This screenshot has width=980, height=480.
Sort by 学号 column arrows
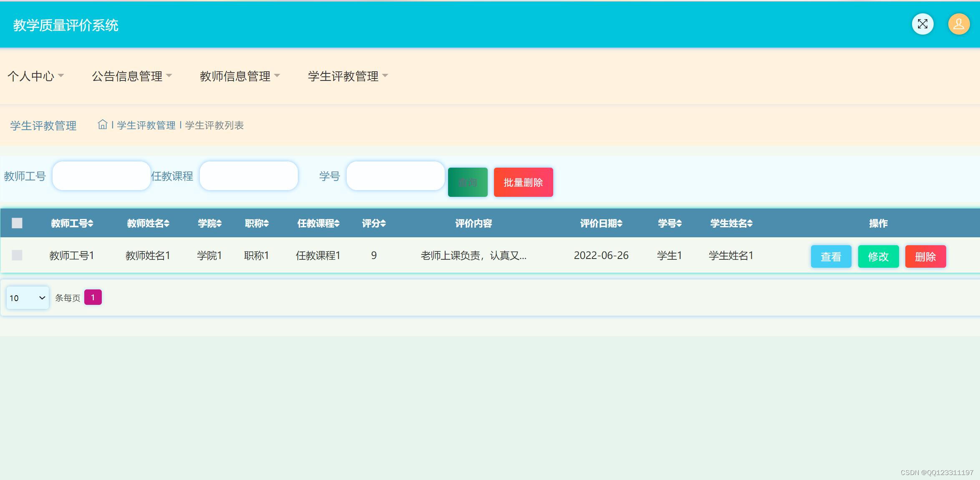click(679, 224)
